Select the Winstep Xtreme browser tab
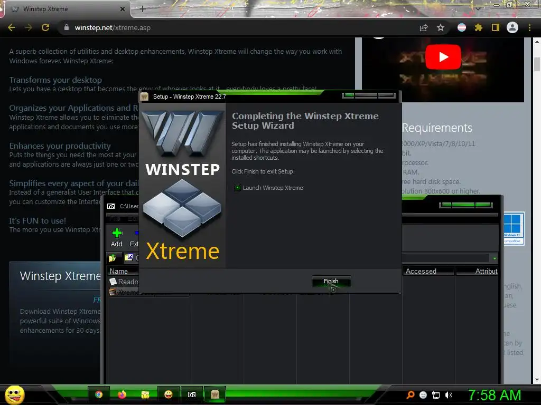 point(66,9)
